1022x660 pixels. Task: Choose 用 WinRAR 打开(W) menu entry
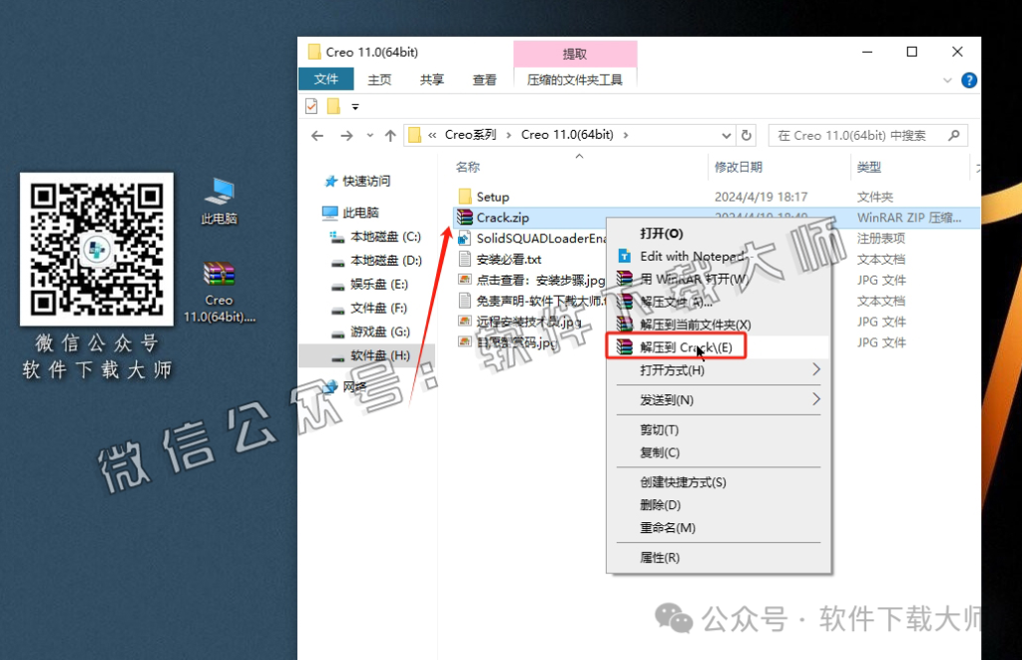point(719,280)
